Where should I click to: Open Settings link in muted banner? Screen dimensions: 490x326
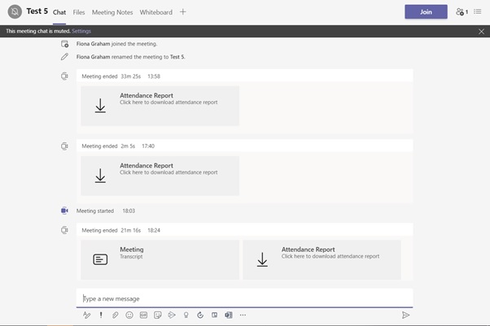(x=81, y=31)
